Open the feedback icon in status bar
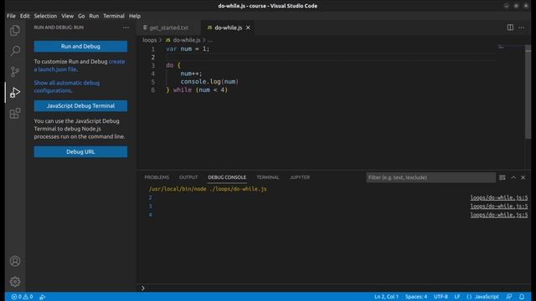Image resolution: width=536 pixels, height=301 pixels. 509,297
